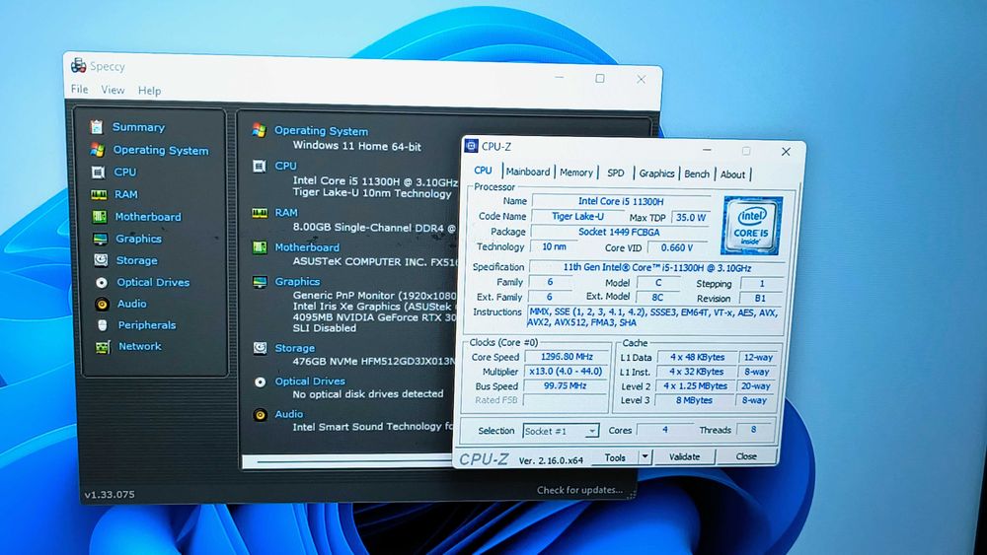Click the Optical Drives disc icon in sidebar
The height and width of the screenshot is (555, 987).
[102, 282]
